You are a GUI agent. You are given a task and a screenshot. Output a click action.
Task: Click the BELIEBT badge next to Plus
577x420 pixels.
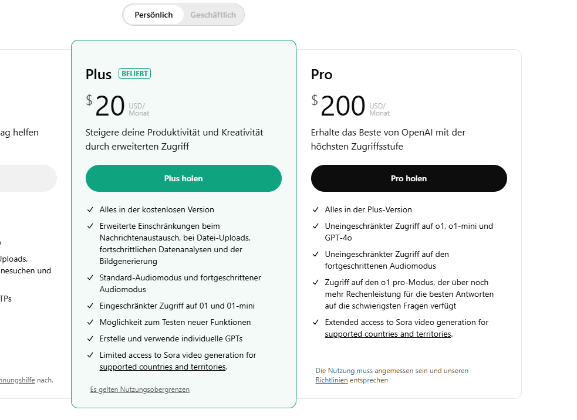click(x=135, y=73)
